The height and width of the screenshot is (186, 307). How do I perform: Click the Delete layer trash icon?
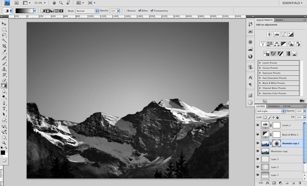point(300,183)
